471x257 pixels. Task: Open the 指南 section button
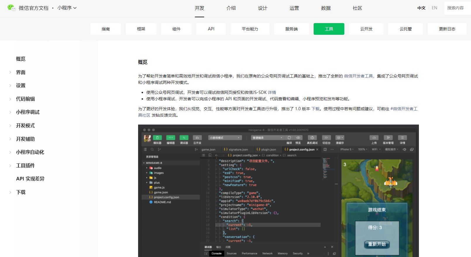click(106, 29)
